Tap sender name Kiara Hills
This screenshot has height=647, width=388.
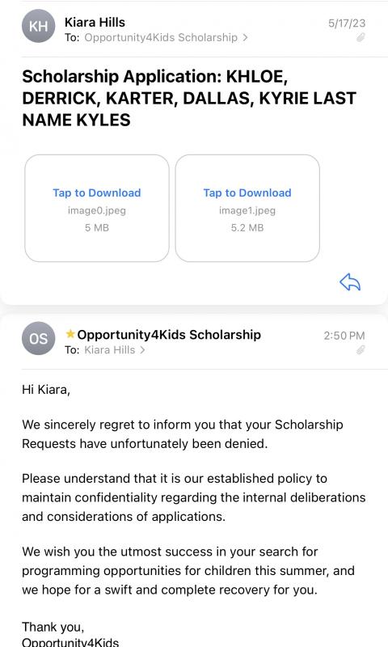(95, 23)
